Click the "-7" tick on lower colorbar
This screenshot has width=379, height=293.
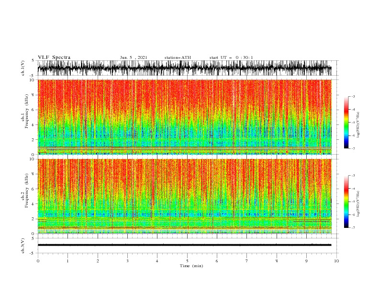coord(353,228)
